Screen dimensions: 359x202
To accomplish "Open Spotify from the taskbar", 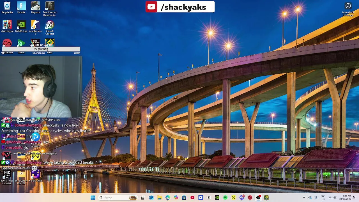I will click(225, 198).
